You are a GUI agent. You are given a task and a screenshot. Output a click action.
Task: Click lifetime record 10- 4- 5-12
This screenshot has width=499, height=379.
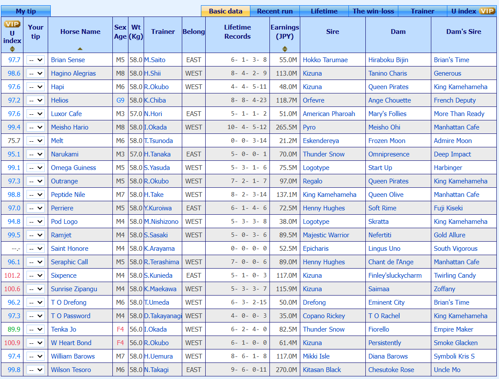(x=247, y=127)
